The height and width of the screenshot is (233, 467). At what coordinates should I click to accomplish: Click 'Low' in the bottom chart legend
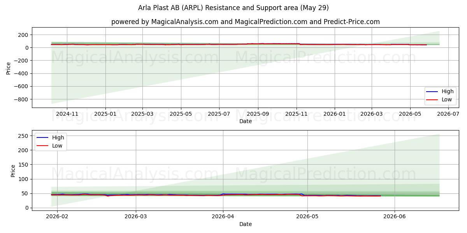(57, 146)
